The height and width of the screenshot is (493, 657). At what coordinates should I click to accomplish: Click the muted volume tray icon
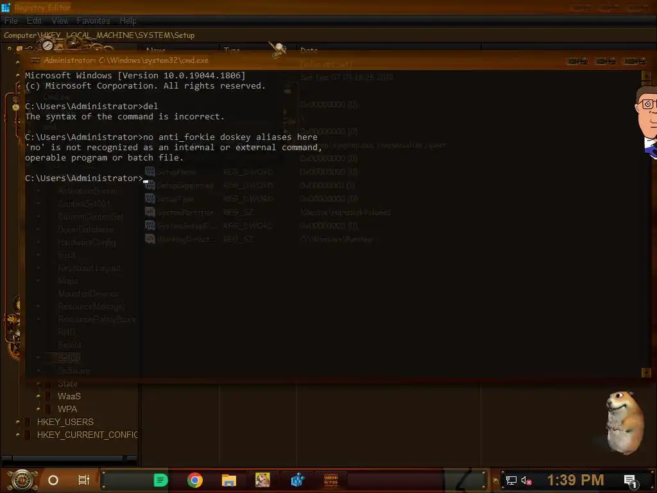526,481
